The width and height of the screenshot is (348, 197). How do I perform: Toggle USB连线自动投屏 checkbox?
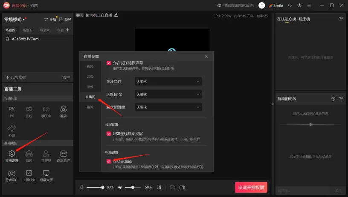pyautogui.click(x=108, y=134)
